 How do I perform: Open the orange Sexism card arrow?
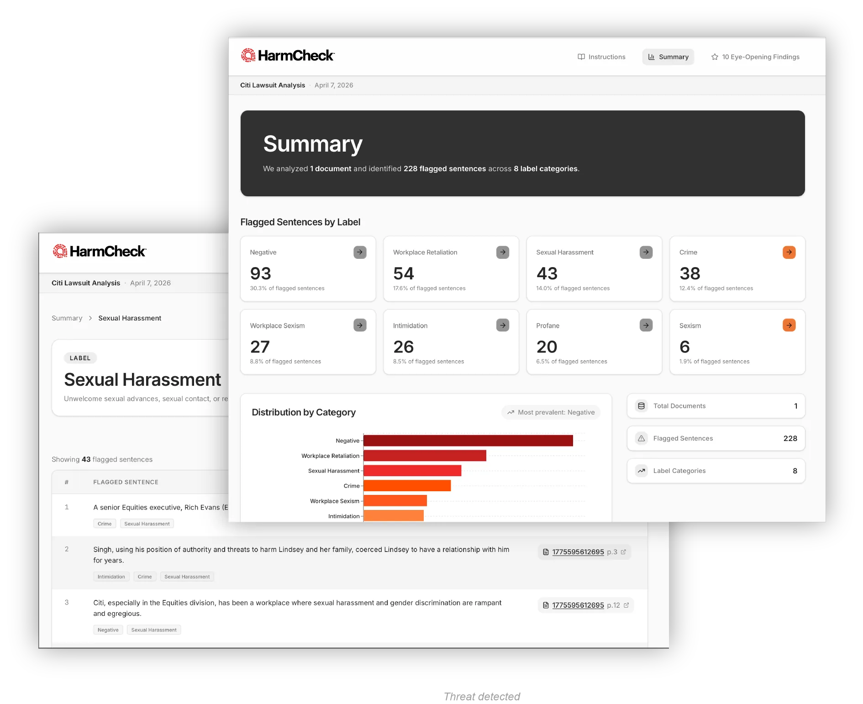(x=789, y=325)
